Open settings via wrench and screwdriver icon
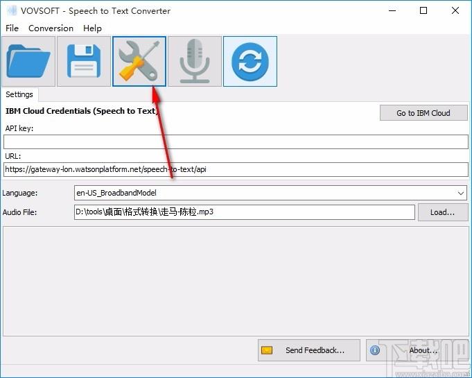The height and width of the screenshot is (378, 472). (x=139, y=62)
